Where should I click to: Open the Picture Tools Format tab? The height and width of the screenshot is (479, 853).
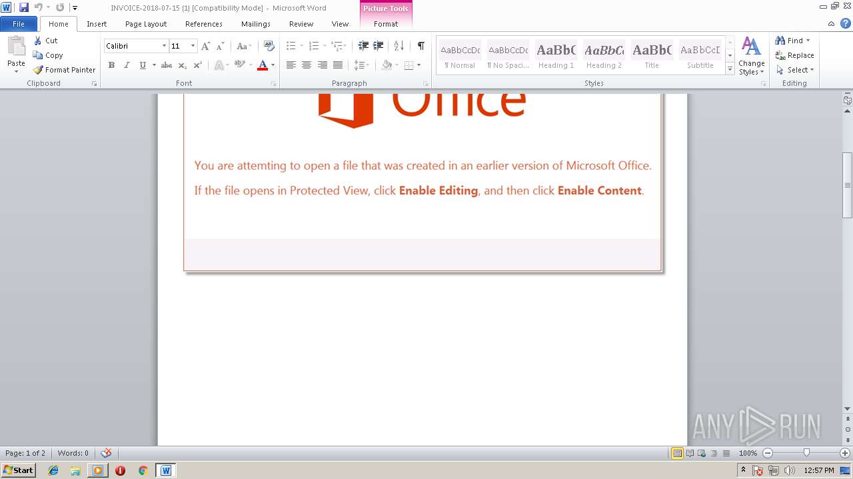tap(386, 24)
